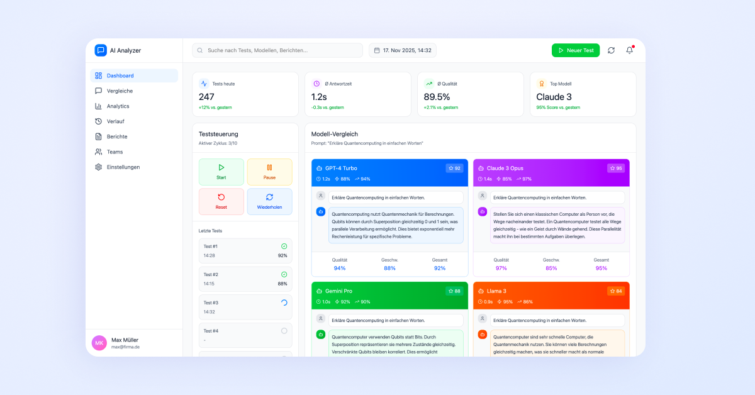Open Test #3 in Letzte Tests
Viewport: 755px width, 395px height.
click(x=245, y=308)
